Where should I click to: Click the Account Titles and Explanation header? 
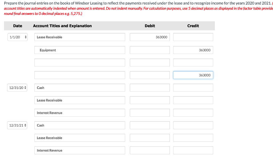click(x=62, y=26)
